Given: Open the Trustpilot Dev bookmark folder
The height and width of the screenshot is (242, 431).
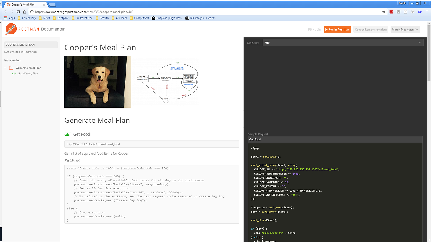Looking at the screenshot, I should pyautogui.click(x=82, y=18).
